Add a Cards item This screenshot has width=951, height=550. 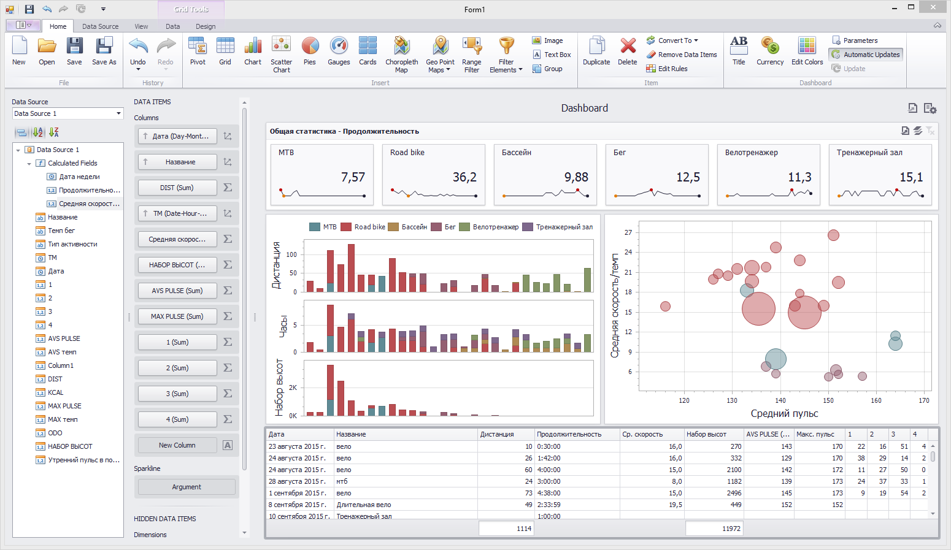click(x=368, y=52)
